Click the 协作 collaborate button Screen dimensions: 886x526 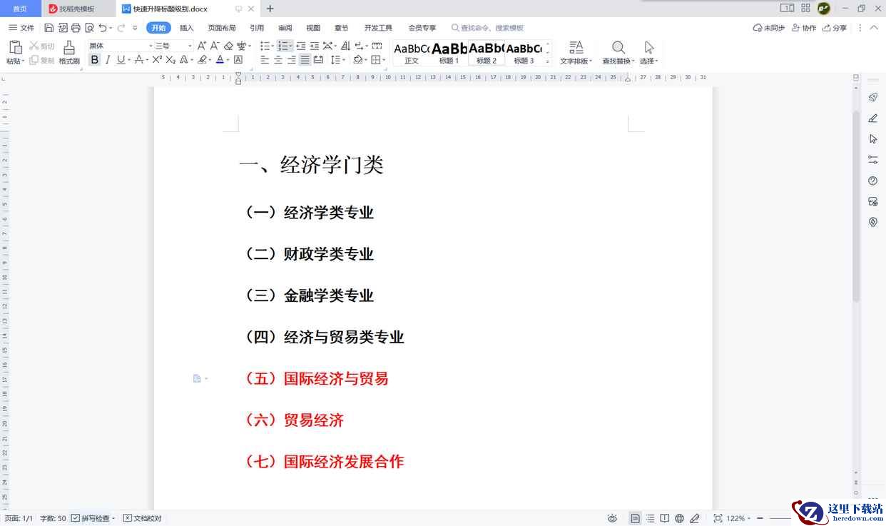tap(803, 28)
